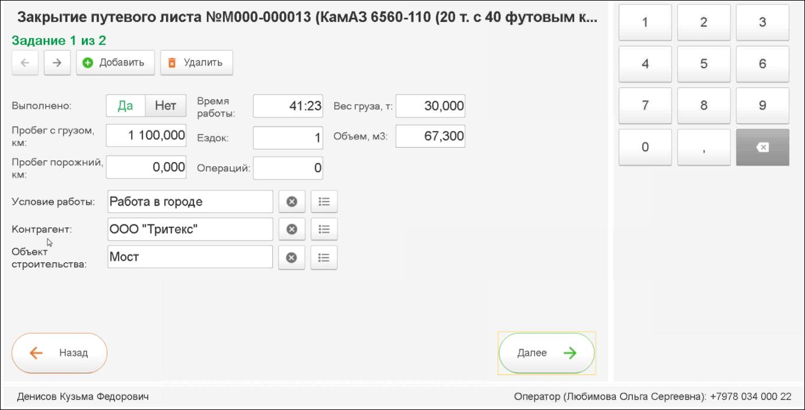The height and width of the screenshot is (410, 805).
Task: Add a new task with Добавить
Action: (115, 63)
